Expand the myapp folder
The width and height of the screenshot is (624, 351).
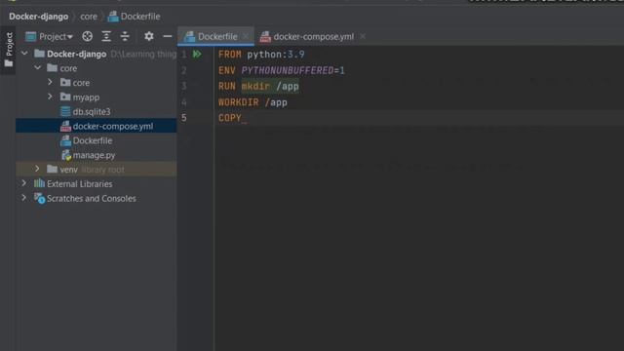50,97
